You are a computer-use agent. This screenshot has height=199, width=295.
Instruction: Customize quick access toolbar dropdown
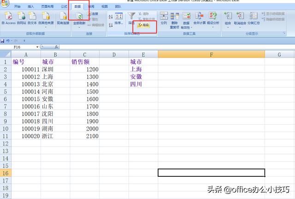tap(24, 41)
